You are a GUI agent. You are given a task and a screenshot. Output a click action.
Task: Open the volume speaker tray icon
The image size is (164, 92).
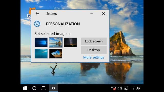coord(120,88)
